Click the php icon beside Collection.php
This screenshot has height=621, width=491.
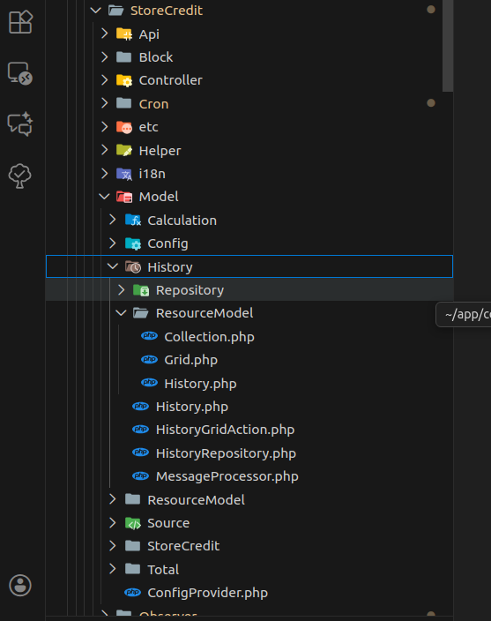[149, 336]
